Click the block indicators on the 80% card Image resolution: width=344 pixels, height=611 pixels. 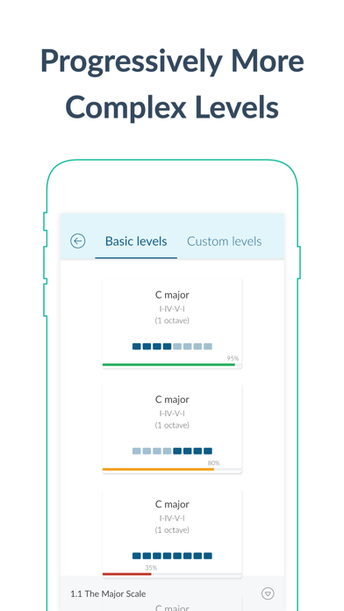(172, 451)
